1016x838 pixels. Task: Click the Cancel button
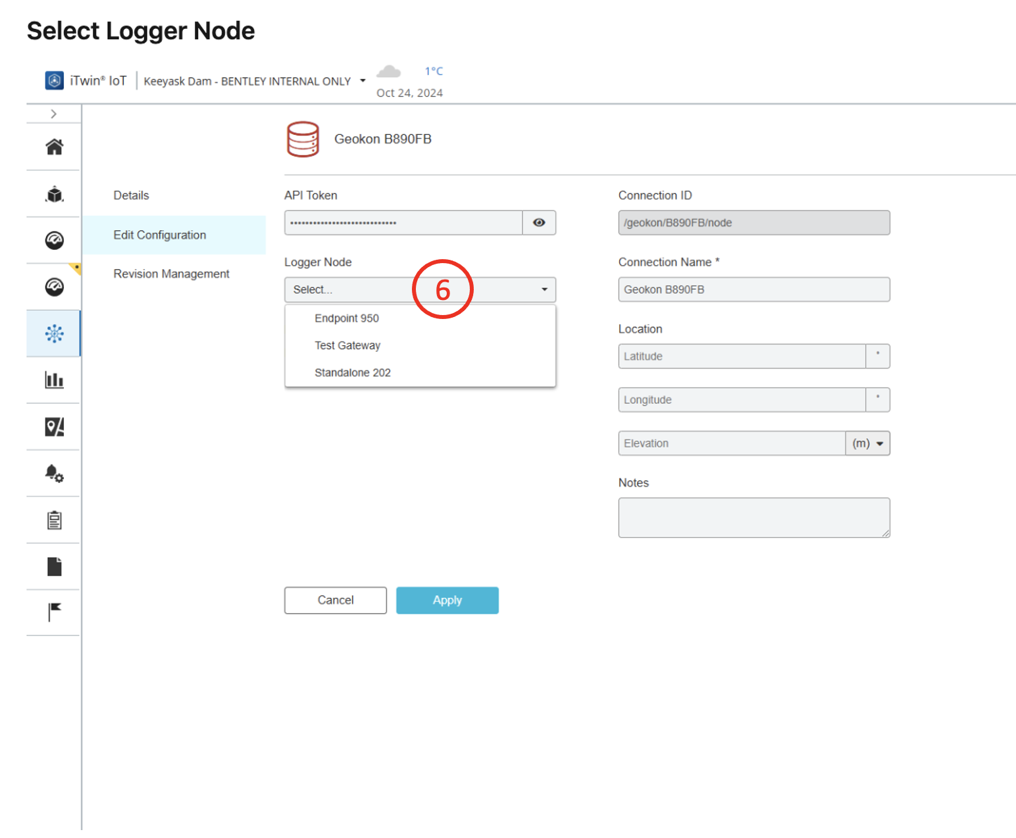tap(336, 600)
